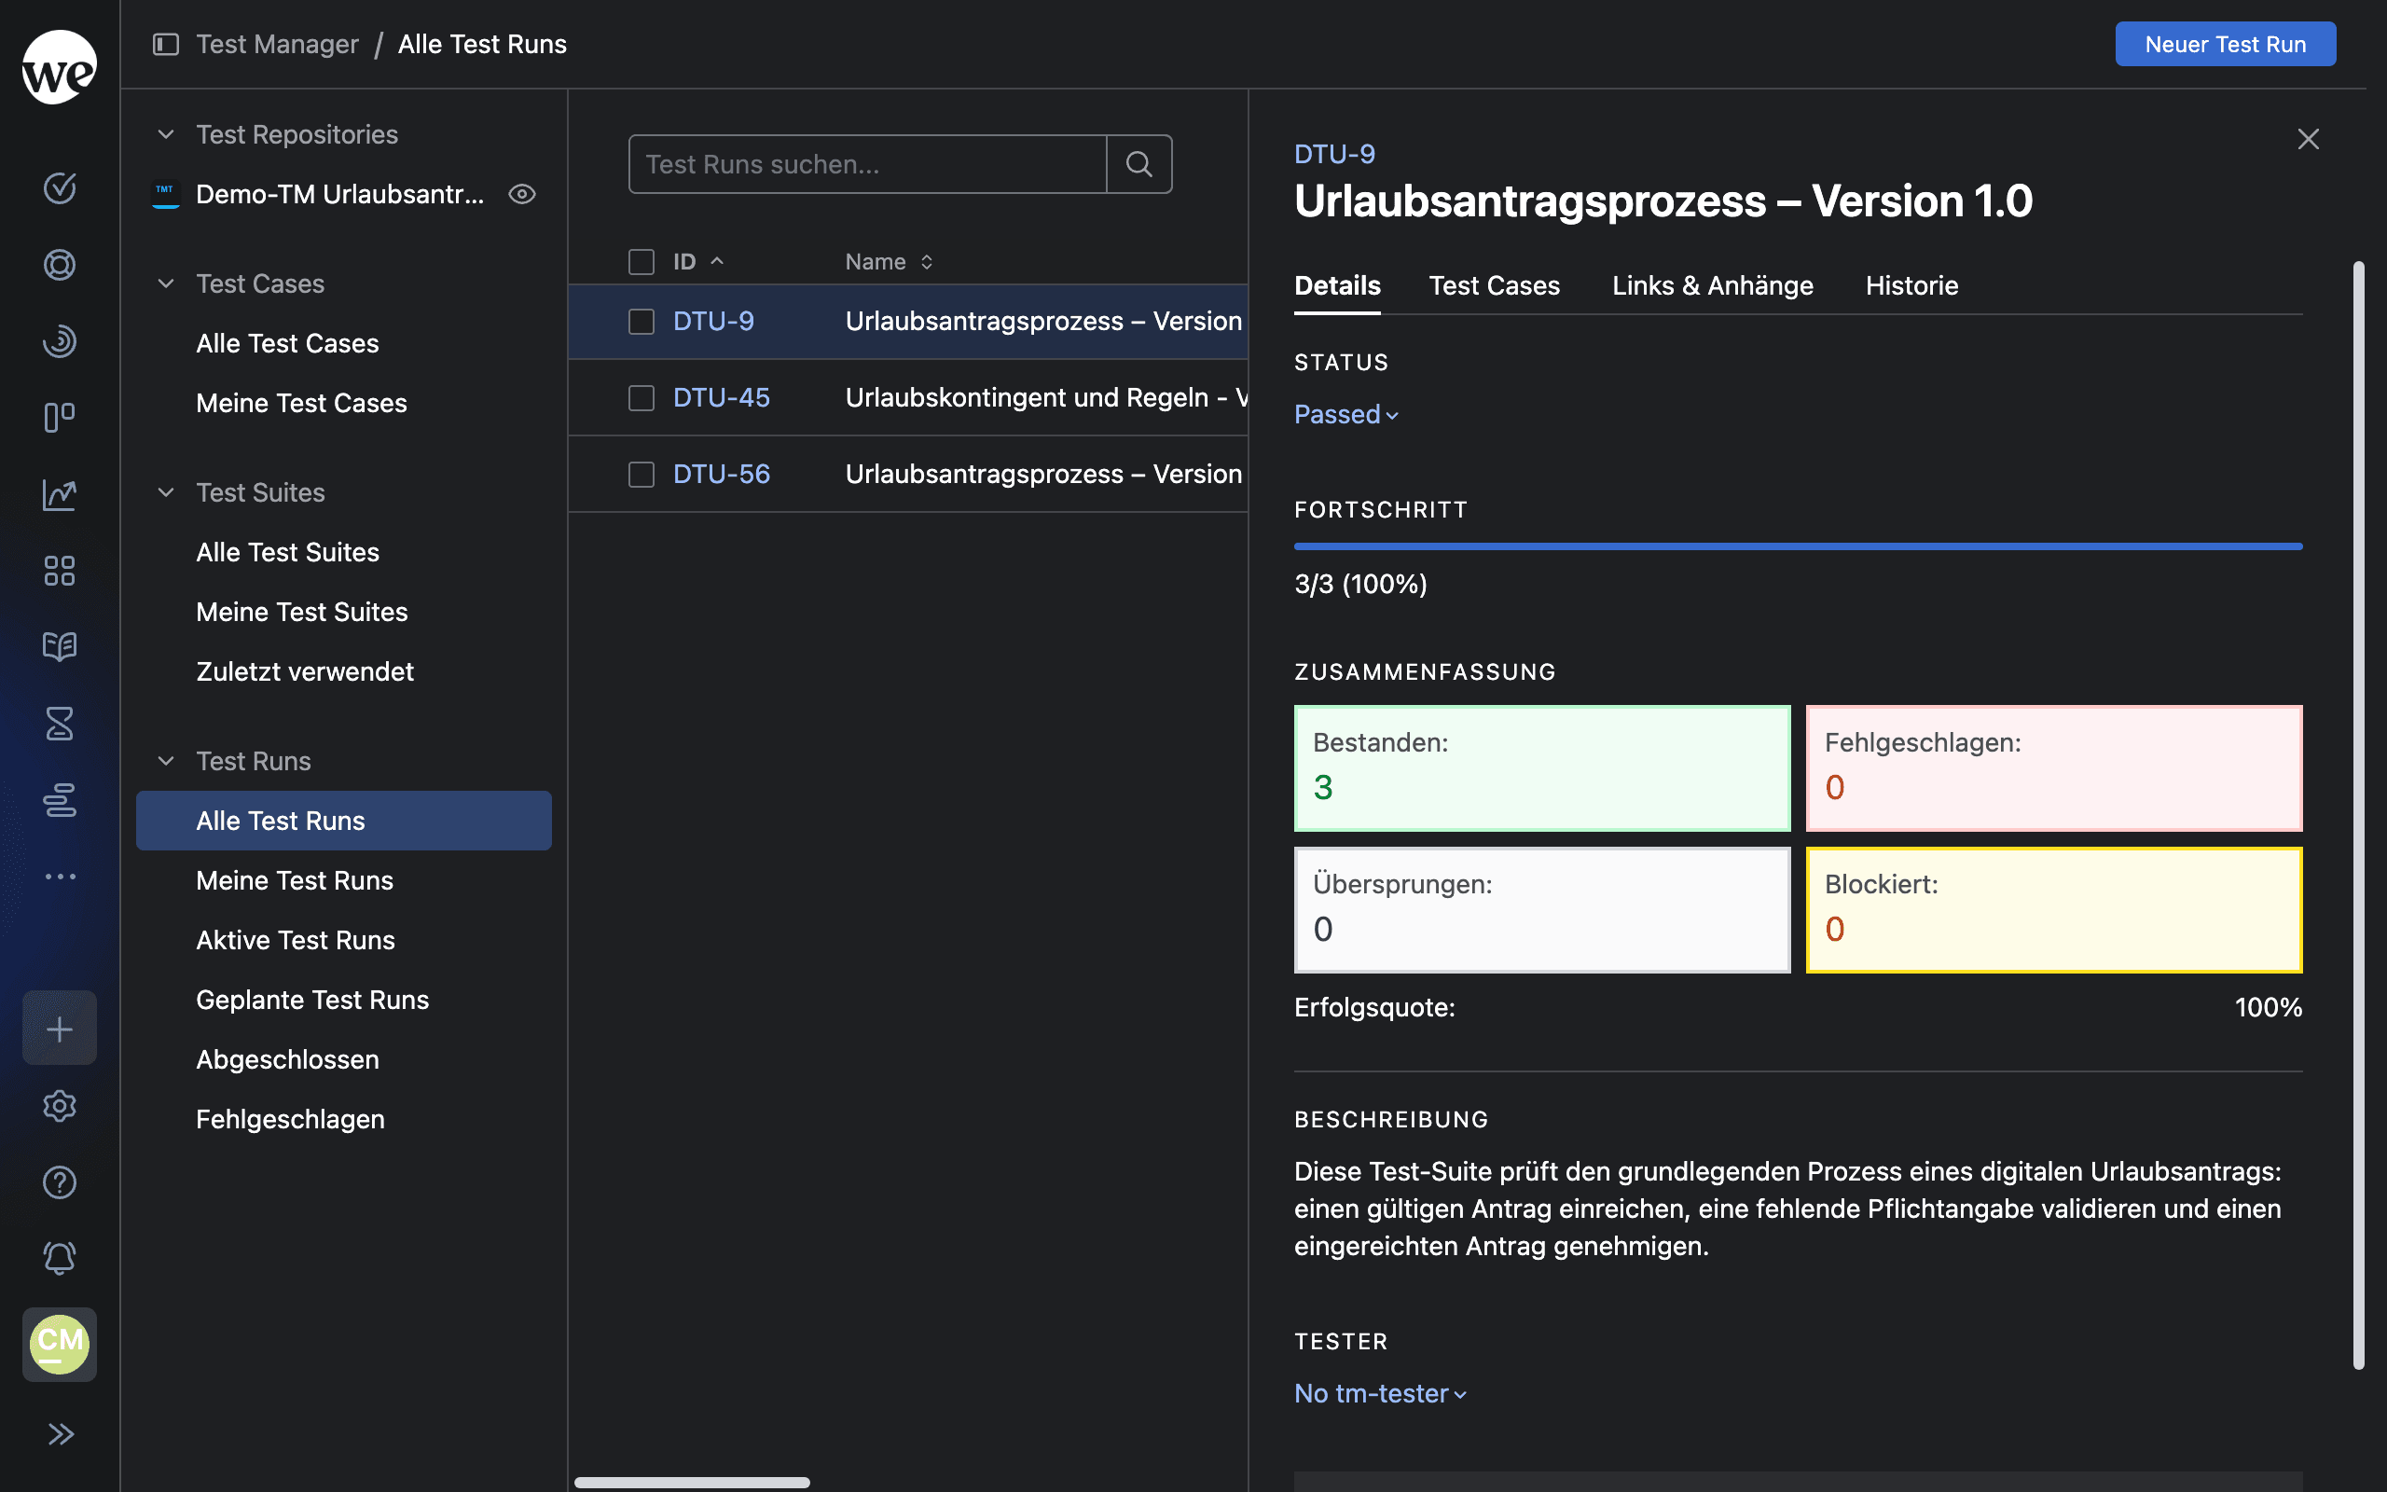This screenshot has width=2387, height=1492.
Task: Switch to the Test Cases tab
Action: (x=1495, y=286)
